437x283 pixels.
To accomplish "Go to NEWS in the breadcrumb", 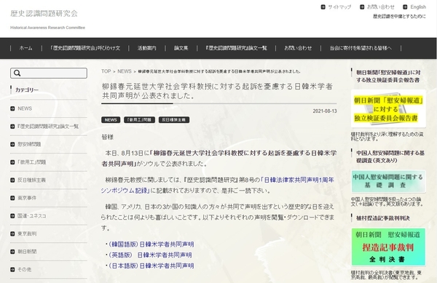I will coord(125,71).
